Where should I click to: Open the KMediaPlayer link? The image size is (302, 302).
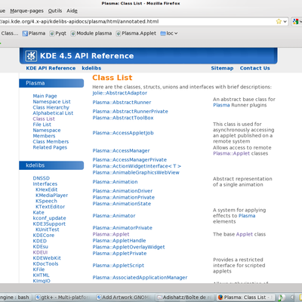tap(51, 196)
